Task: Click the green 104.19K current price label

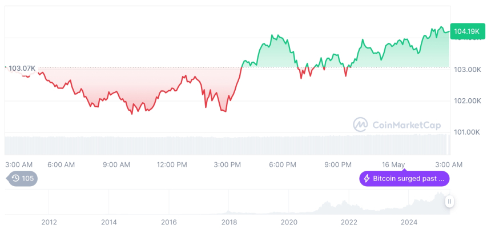Action: (466, 31)
